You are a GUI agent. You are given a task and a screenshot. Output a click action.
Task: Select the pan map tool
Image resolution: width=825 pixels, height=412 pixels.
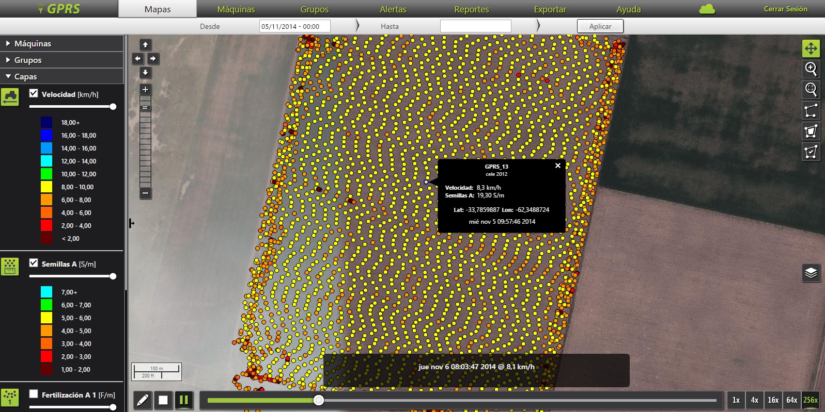click(x=811, y=48)
